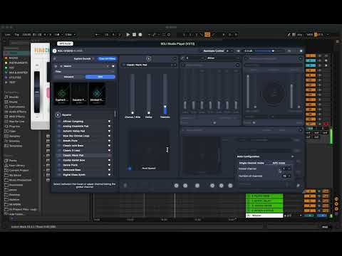Open the third sound pack thumbnail
The image size is (342, 256).
(x=97, y=94)
